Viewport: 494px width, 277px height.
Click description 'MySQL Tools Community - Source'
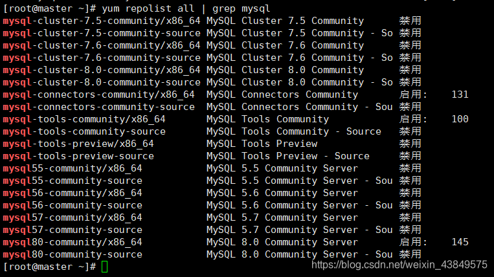(x=294, y=131)
